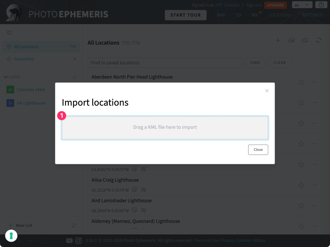The image size is (330, 247).
Task: Open more options for Ailsa Craig Lighthouse
Action: 315,185
